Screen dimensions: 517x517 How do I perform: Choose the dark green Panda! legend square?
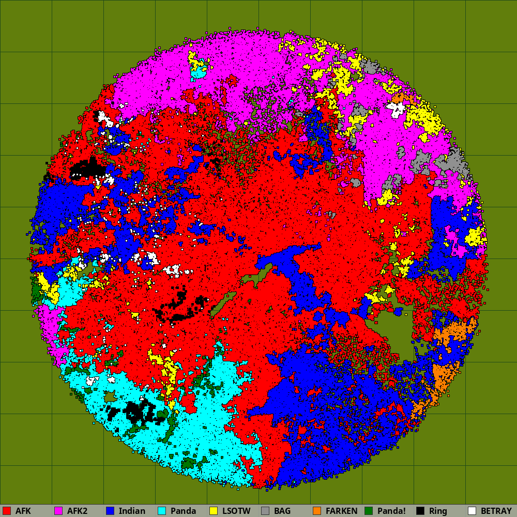[369, 511]
